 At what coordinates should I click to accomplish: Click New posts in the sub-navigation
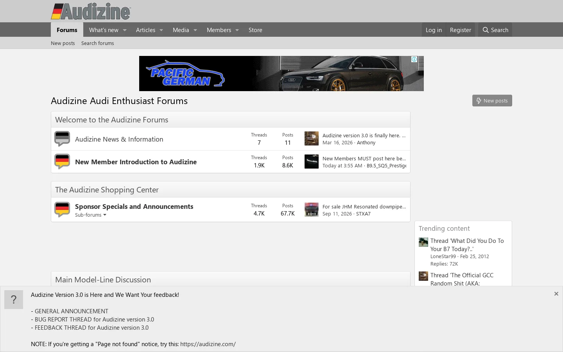63,43
